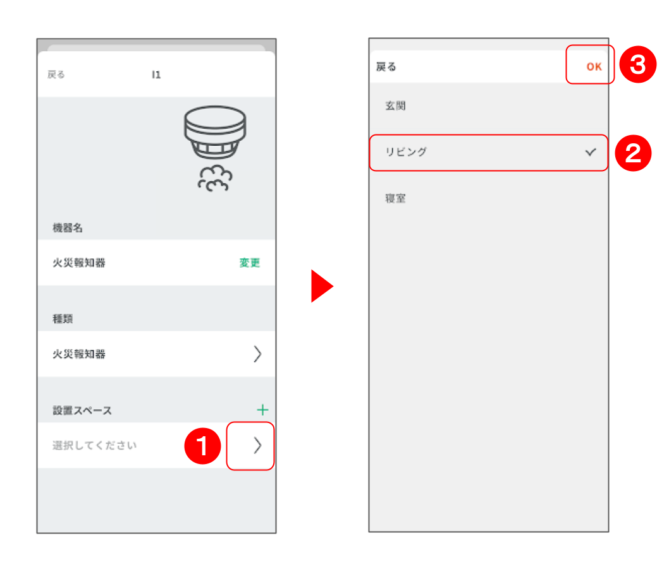Open the 種類 chevron for 火災報知器

click(257, 354)
